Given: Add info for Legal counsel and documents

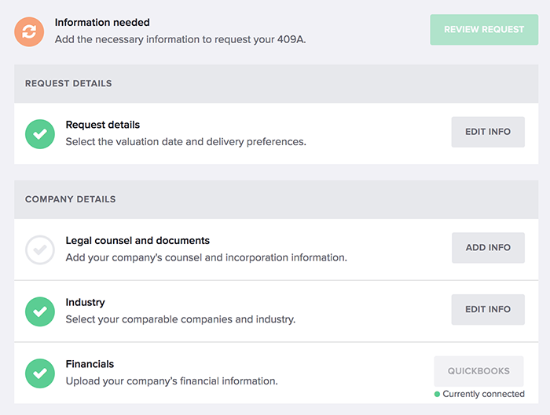Looking at the screenshot, I should [x=488, y=248].
